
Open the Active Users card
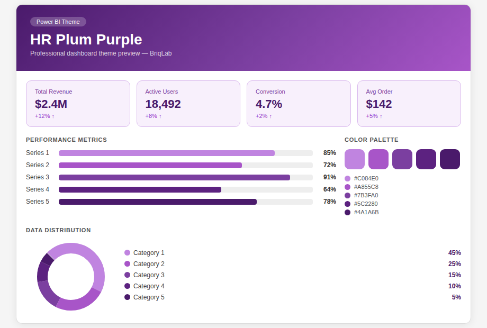coord(188,104)
